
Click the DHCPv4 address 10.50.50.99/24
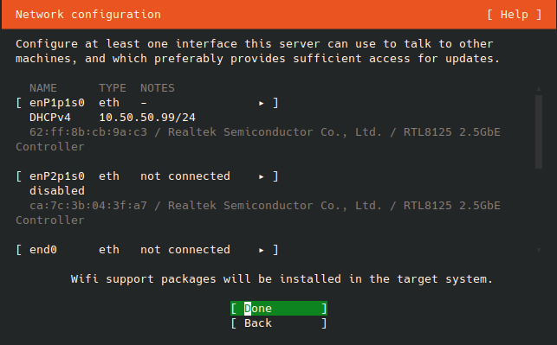tap(147, 118)
